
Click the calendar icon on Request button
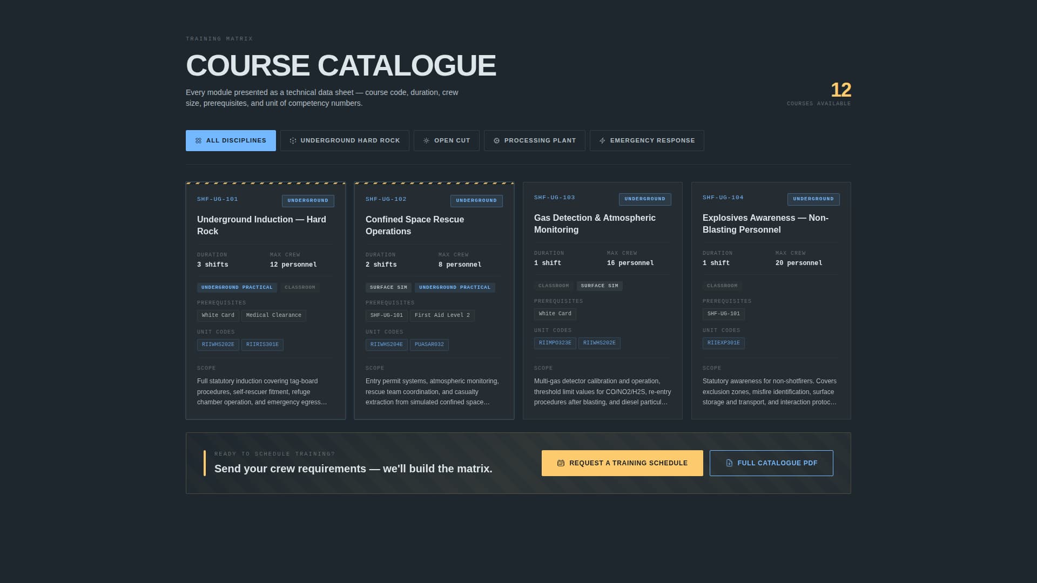point(561,463)
